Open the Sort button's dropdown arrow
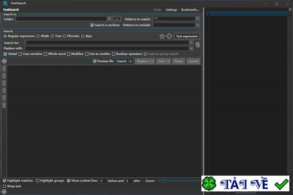The width and height of the screenshot is (293, 195). 168,61
